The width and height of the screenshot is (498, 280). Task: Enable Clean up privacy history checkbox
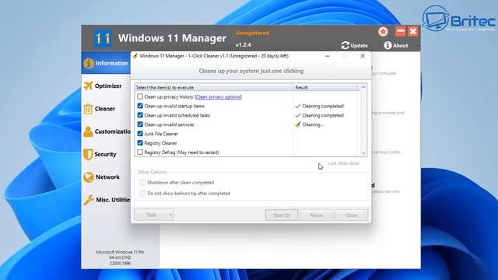click(140, 96)
